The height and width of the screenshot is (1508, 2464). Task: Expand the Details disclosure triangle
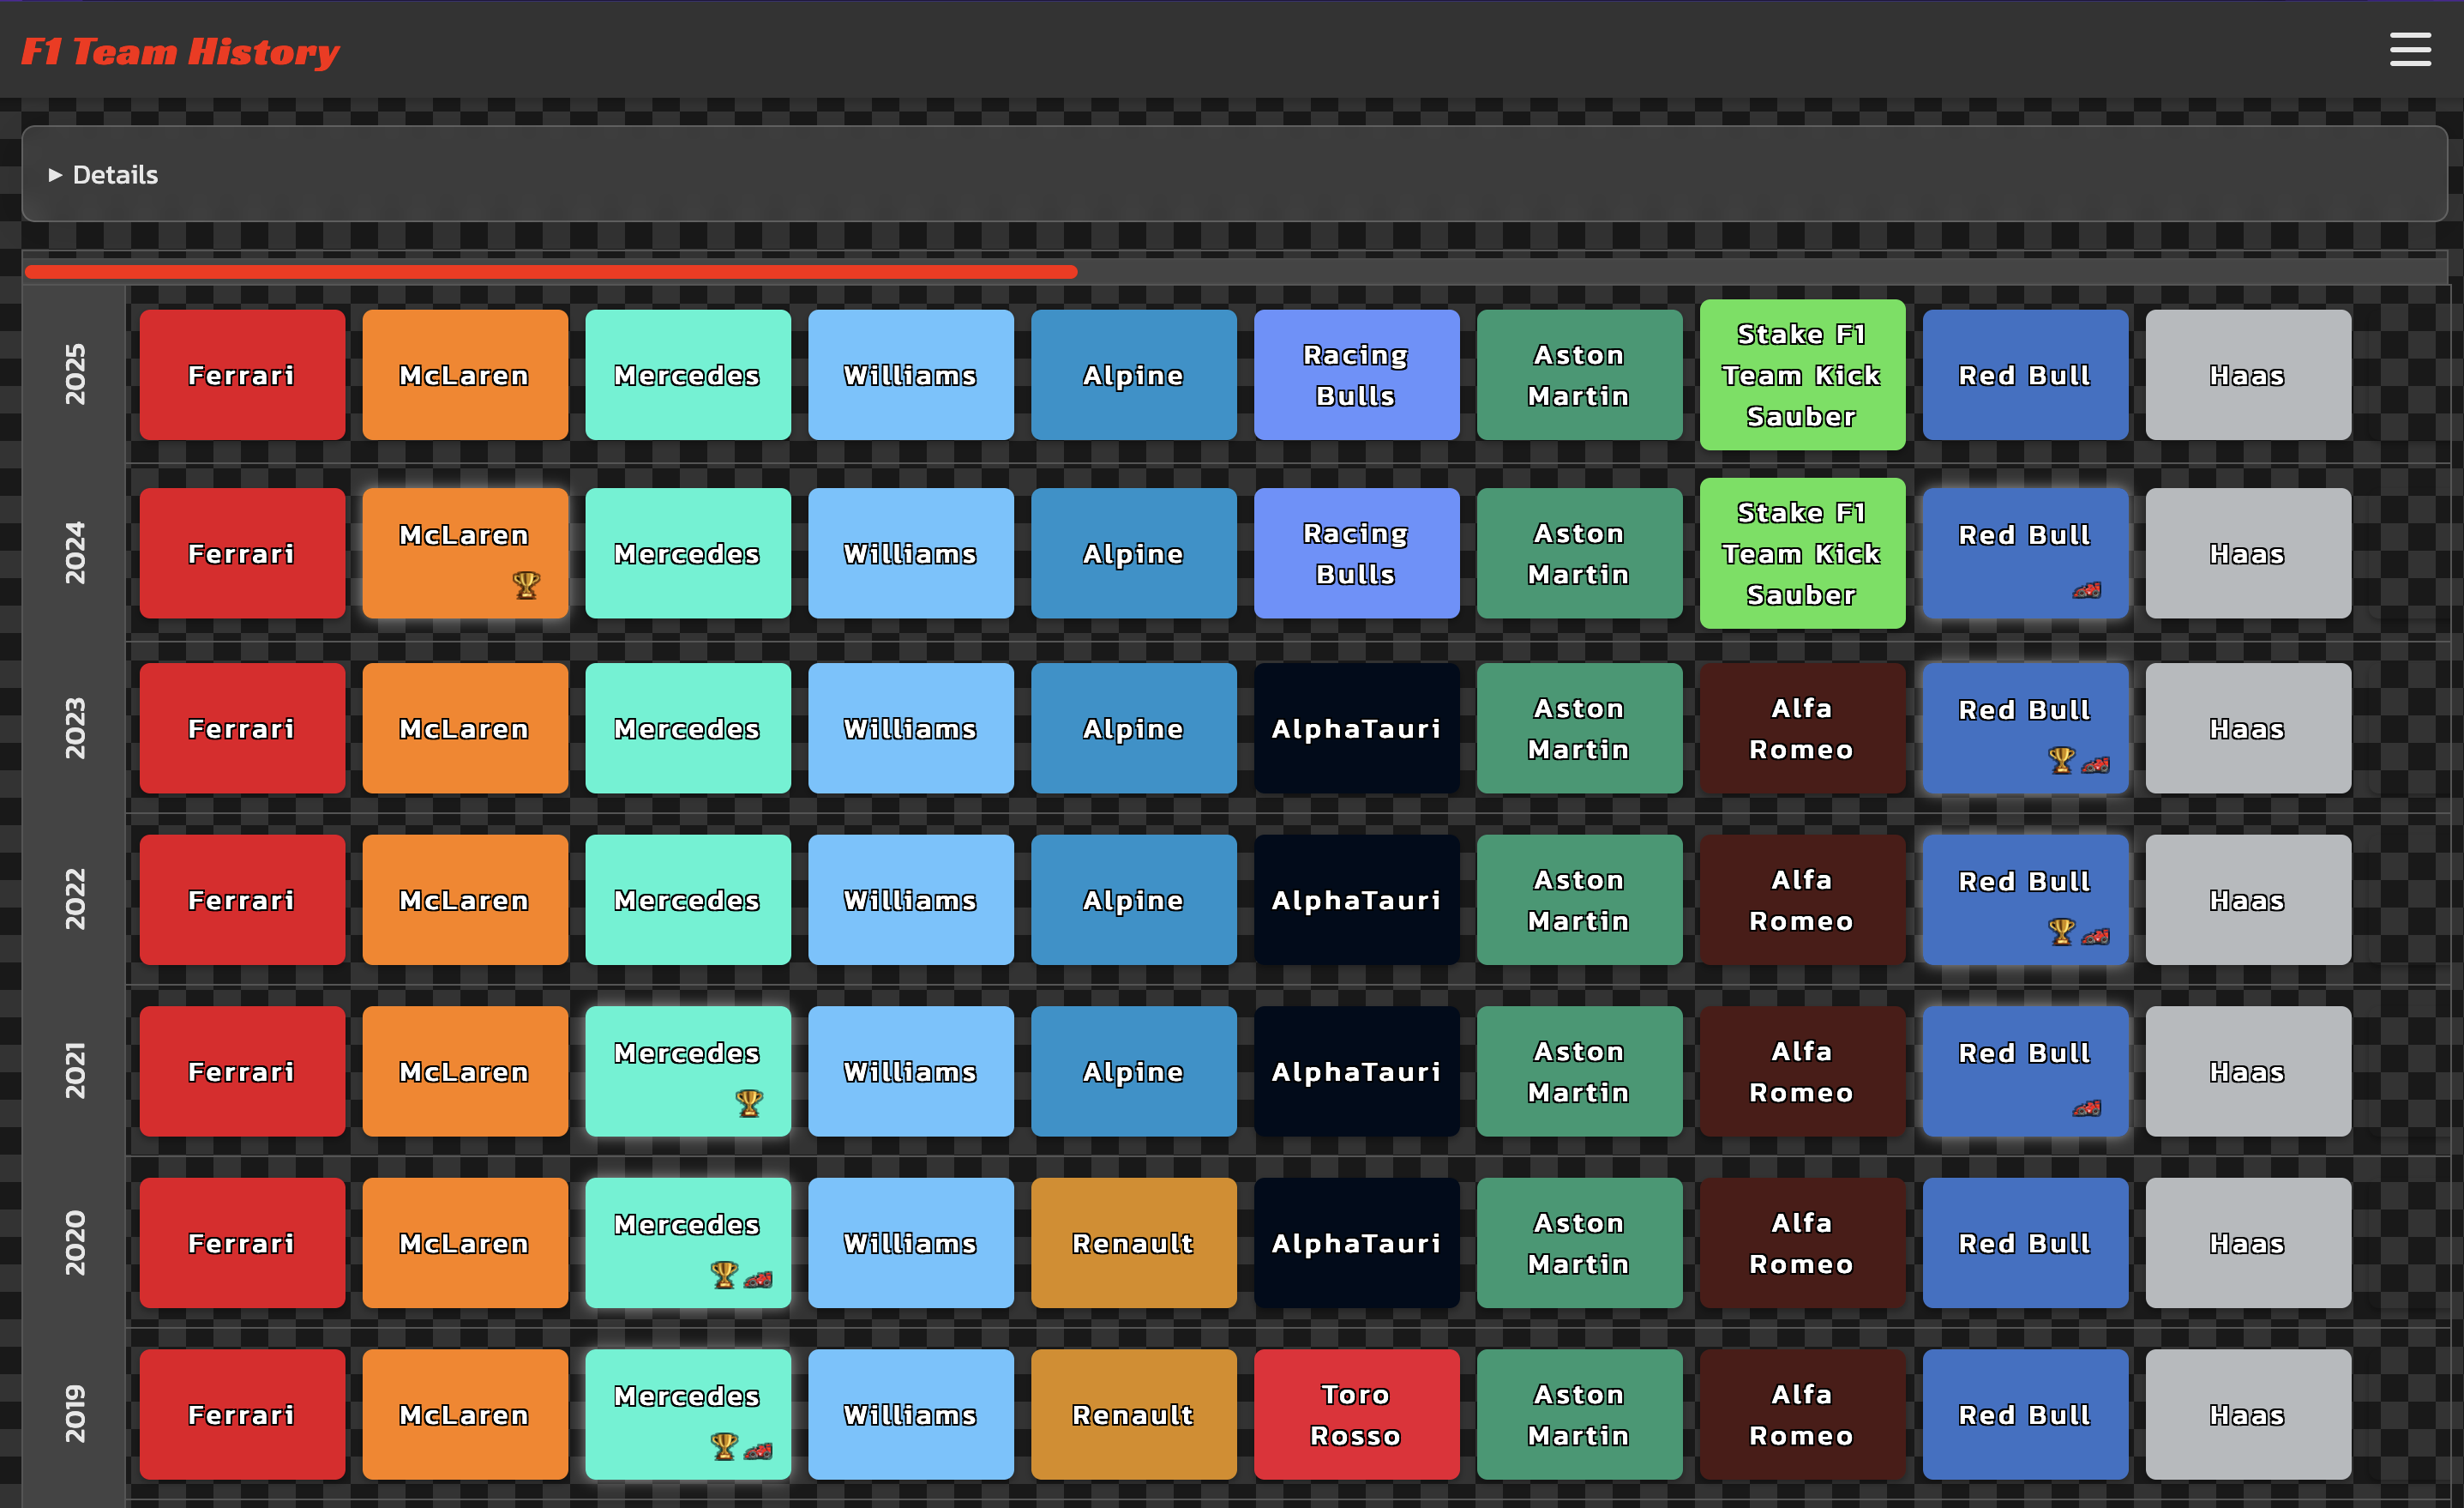[55, 175]
